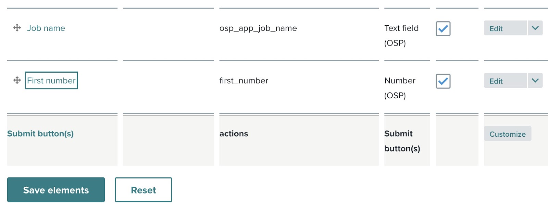Screen dimensions: 548x211
Task: Expand the dropdown arrow next to Job name Edit
Action: coord(535,28)
